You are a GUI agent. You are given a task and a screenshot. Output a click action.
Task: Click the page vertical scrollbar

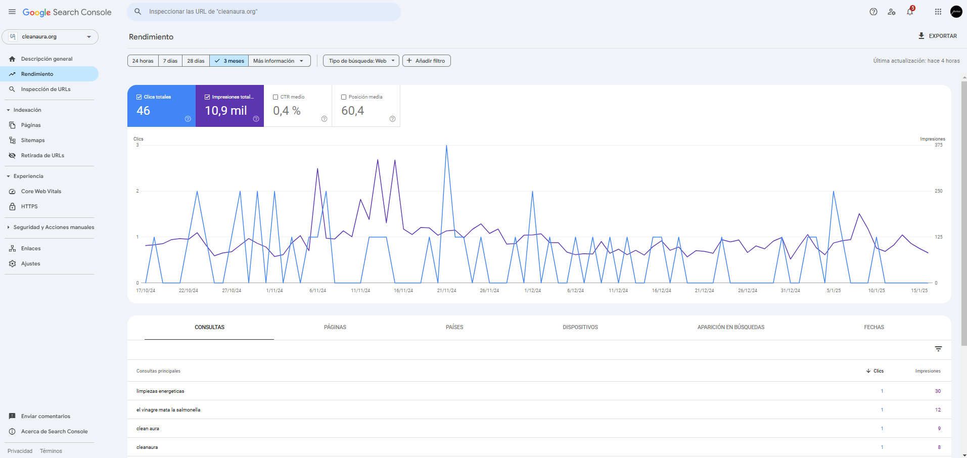coord(964,212)
